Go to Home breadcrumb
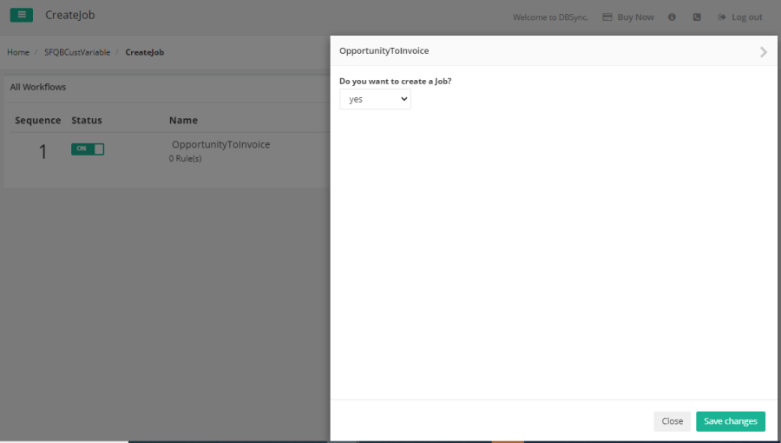The image size is (781, 443). click(18, 52)
